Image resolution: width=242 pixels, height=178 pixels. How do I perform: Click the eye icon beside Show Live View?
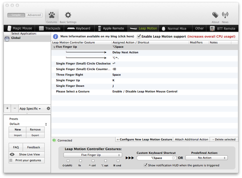(12, 154)
